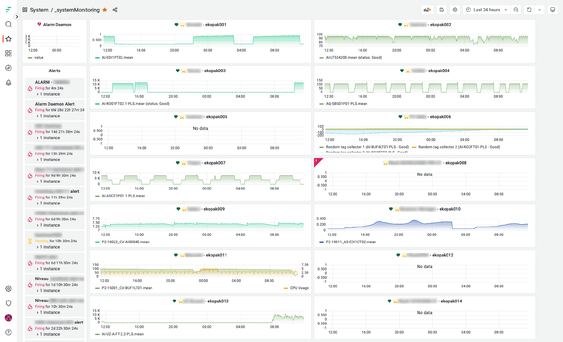Viewport: 563px width, 342px height.
Task: Expand instance under alert firing 9d 9h
Action: tap(48, 181)
